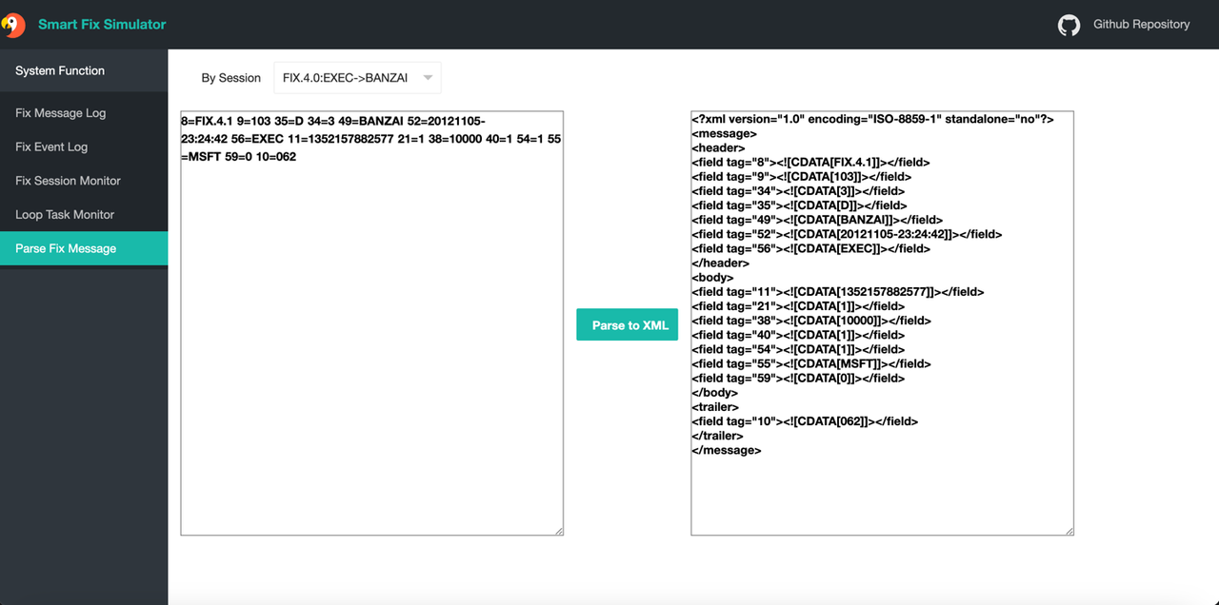Grab the input textarea resize handle
The height and width of the screenshot is (605, 1219).
(558, 530)
